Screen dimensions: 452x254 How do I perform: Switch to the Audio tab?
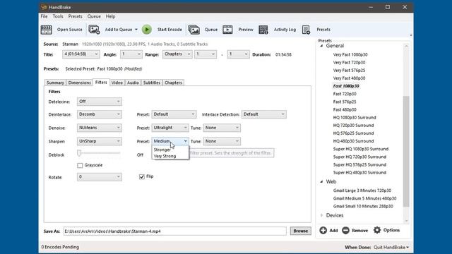(x=133, y=83)
